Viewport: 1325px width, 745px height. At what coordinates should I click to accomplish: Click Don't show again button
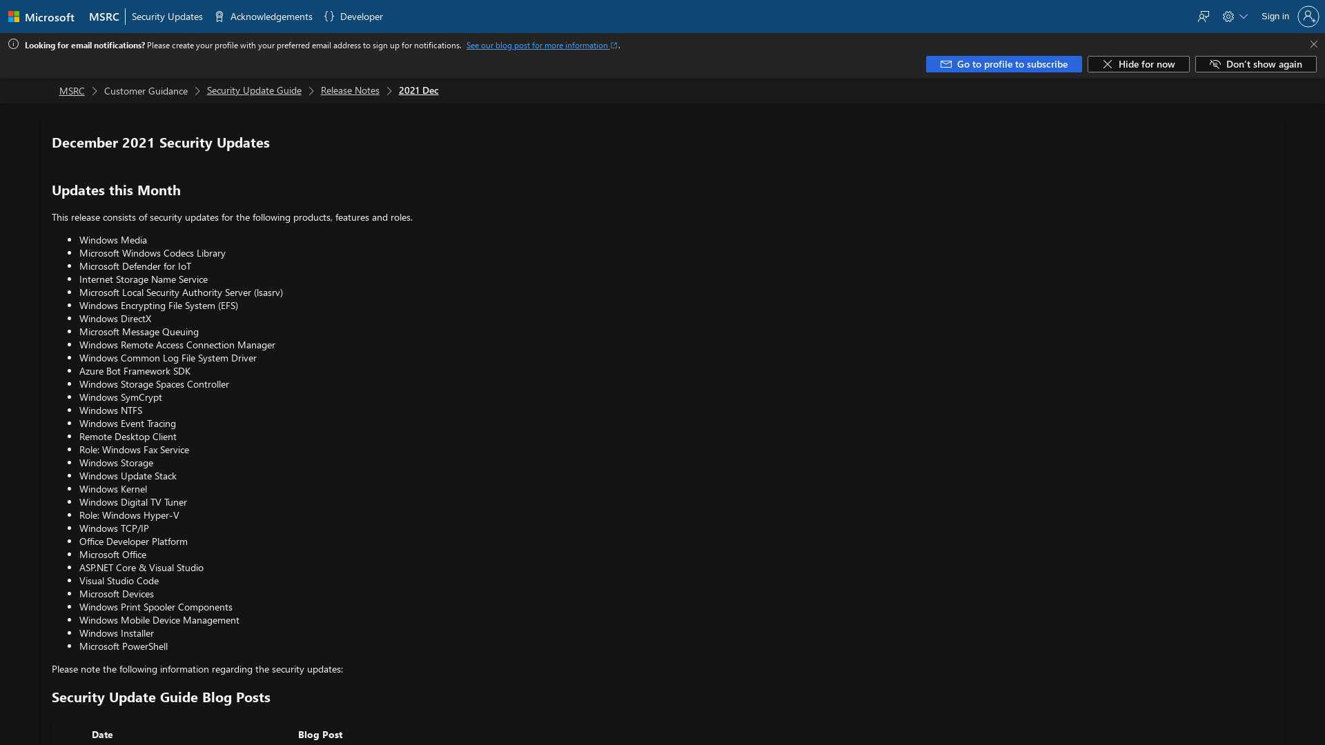pyautogui.click(x=1255, y=64)
